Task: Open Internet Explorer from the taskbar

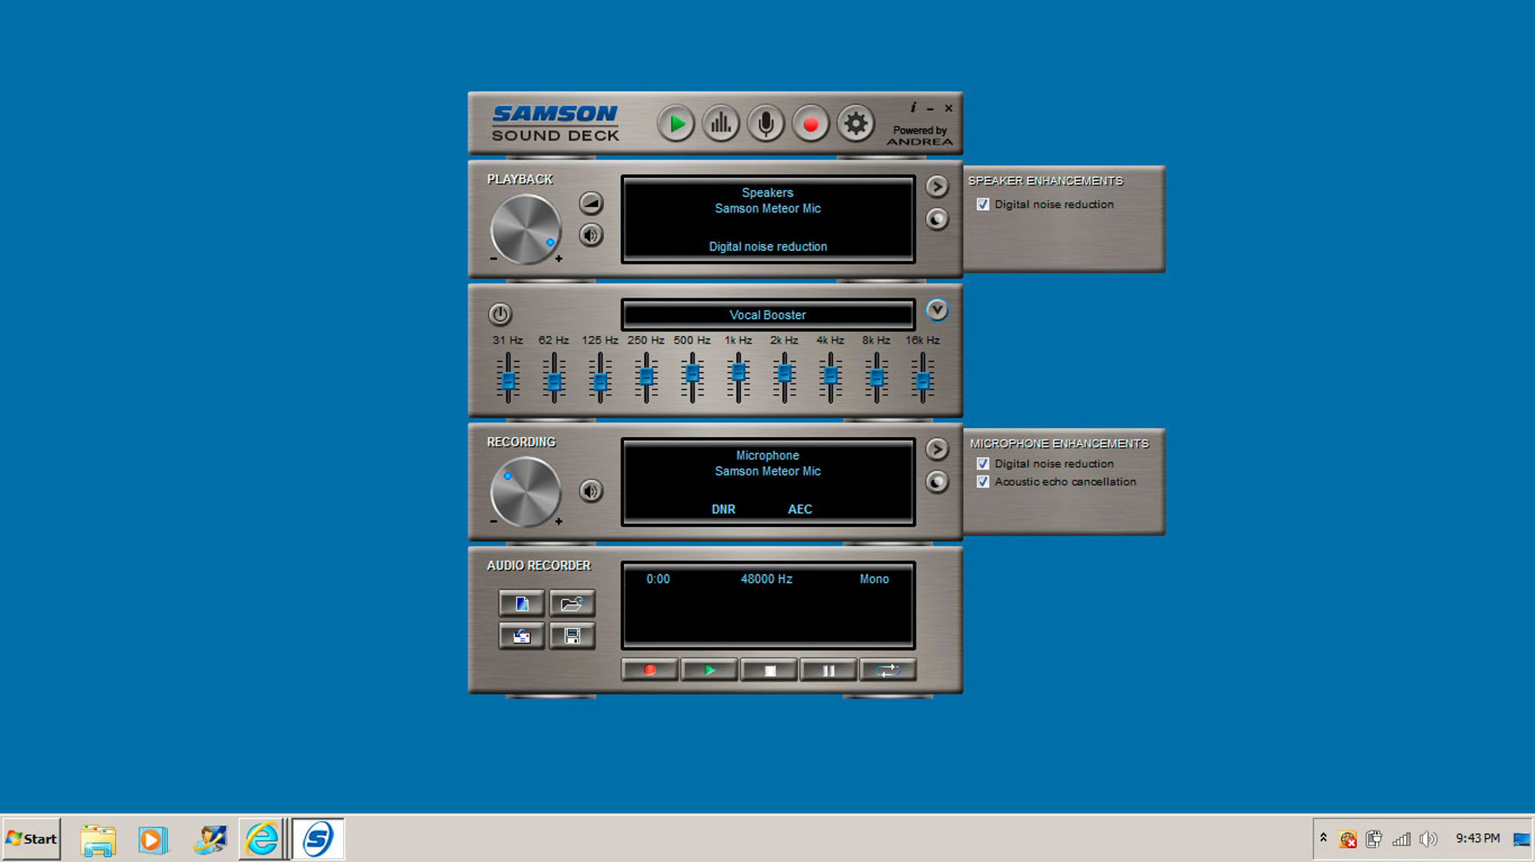Action: point(262,839)
